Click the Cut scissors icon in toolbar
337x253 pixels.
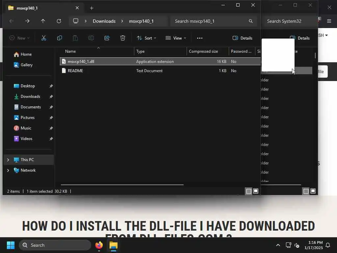coord(44,38)
